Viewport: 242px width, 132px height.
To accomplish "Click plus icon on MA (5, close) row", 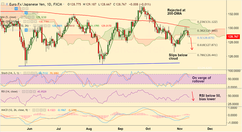I will pos(29,17).
